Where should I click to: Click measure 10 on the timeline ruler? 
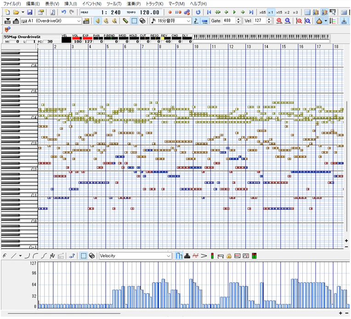tap(196, 47)
